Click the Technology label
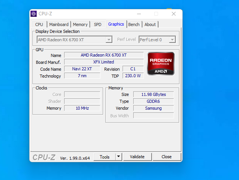Screen dimensions: 239x180 tap(50, 76)
